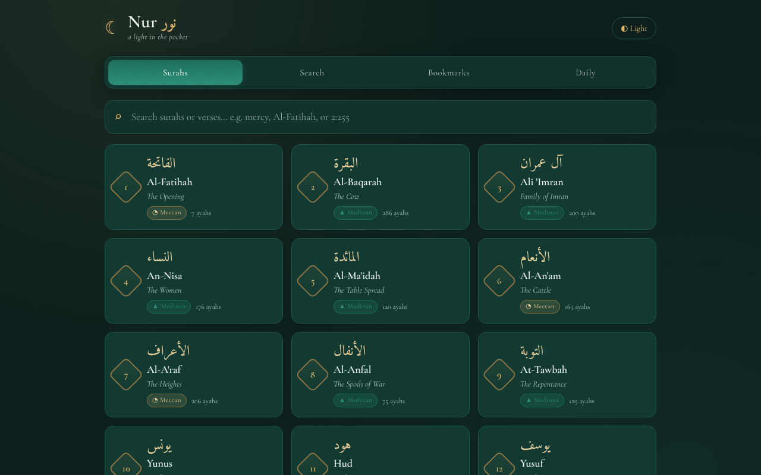
Task: Click diamond number badge of Al-Ma'idah
Action: (313, 281)
